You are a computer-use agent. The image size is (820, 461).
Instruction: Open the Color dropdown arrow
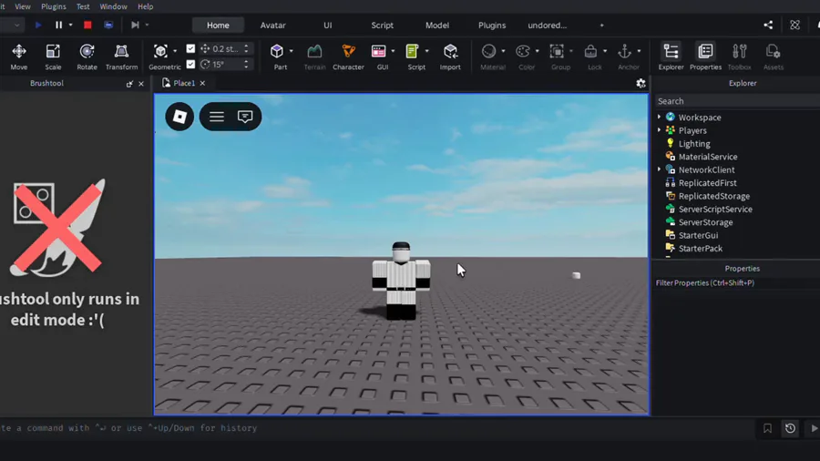point(537,51)
